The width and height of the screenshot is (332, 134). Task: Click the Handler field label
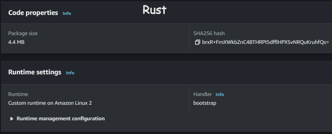(203, 94)
